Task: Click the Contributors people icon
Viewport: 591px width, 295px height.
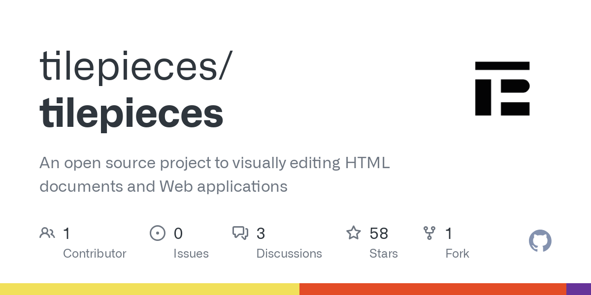Action: (x=47, y=233)
